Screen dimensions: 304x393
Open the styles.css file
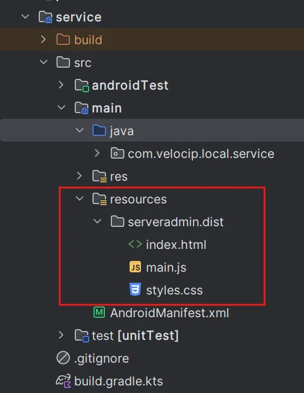coord(174,290)
